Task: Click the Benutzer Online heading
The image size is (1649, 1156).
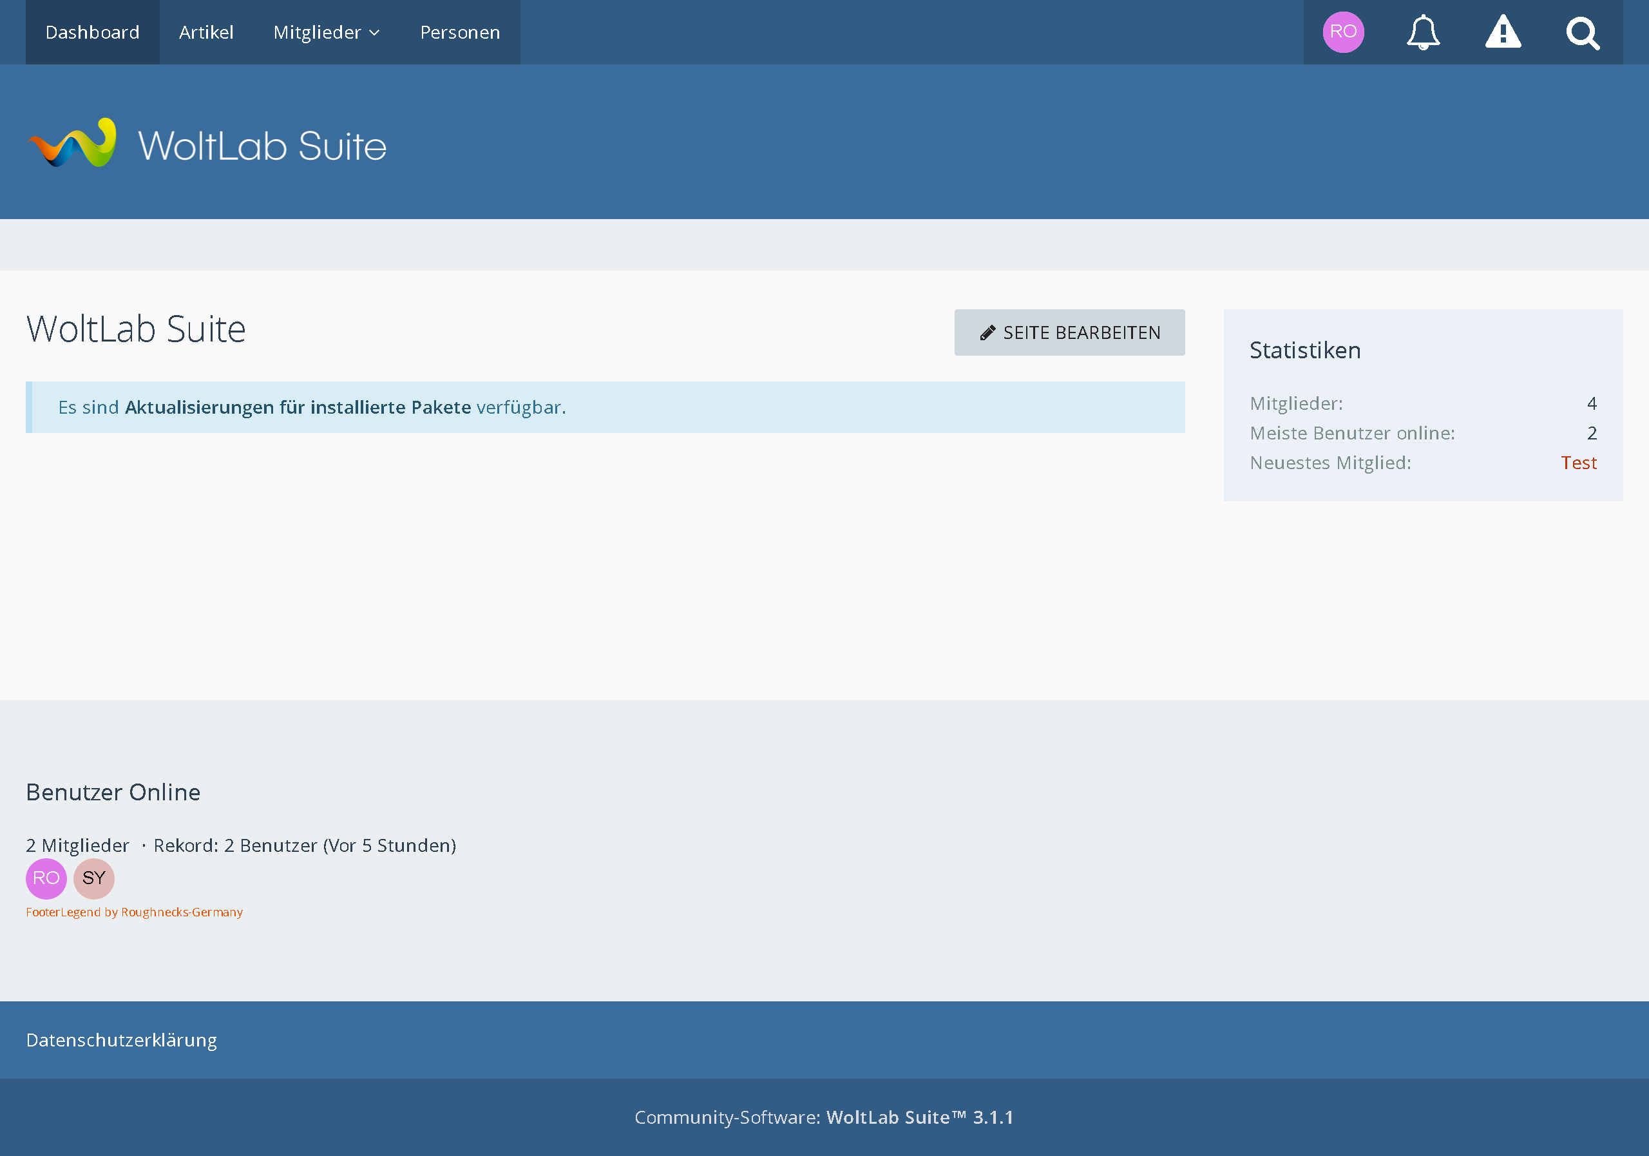Action: tap(113, 792)
